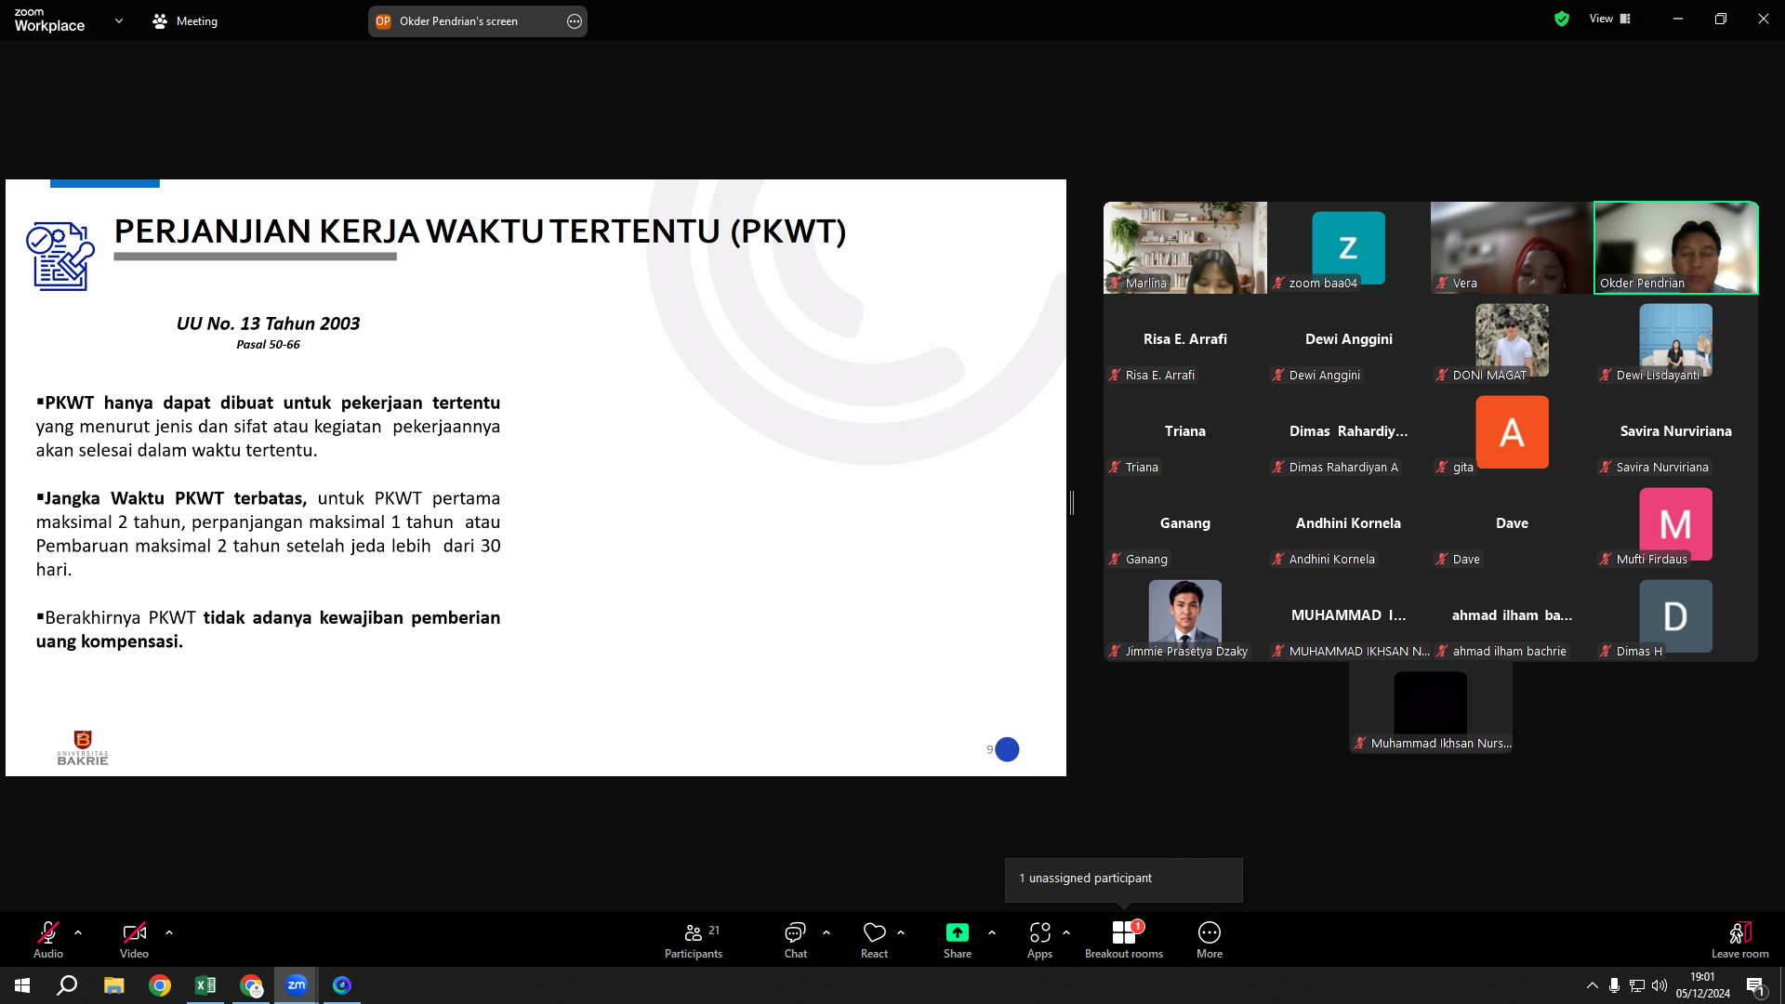Click the Jimmie Prasetya Dzaky tile

pyautogui.click(x=1185, y=615)
